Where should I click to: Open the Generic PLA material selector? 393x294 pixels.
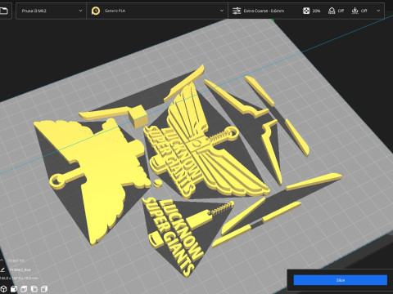click(x=157, y=11)
